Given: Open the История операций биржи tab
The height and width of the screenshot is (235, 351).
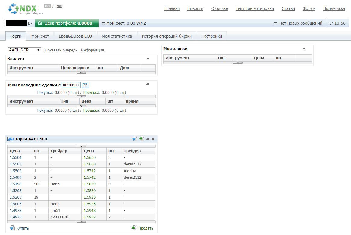Looking at the screenshot, I should click(167, 36).
